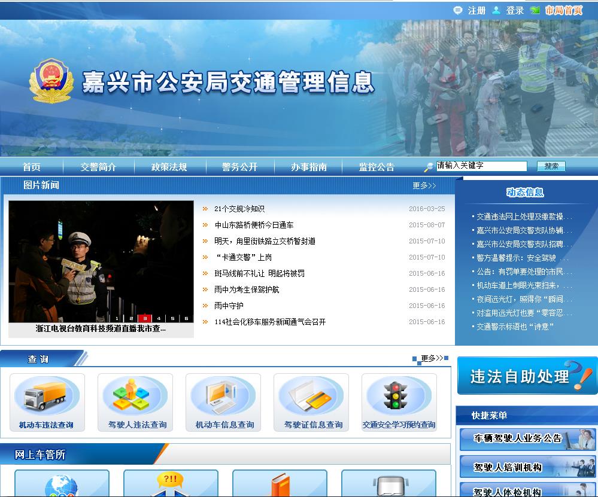Open 交通违法网上处理及缴款操... in 动态信息
The height and width of the screenshot is (497, 598).
tap(524, 217)
